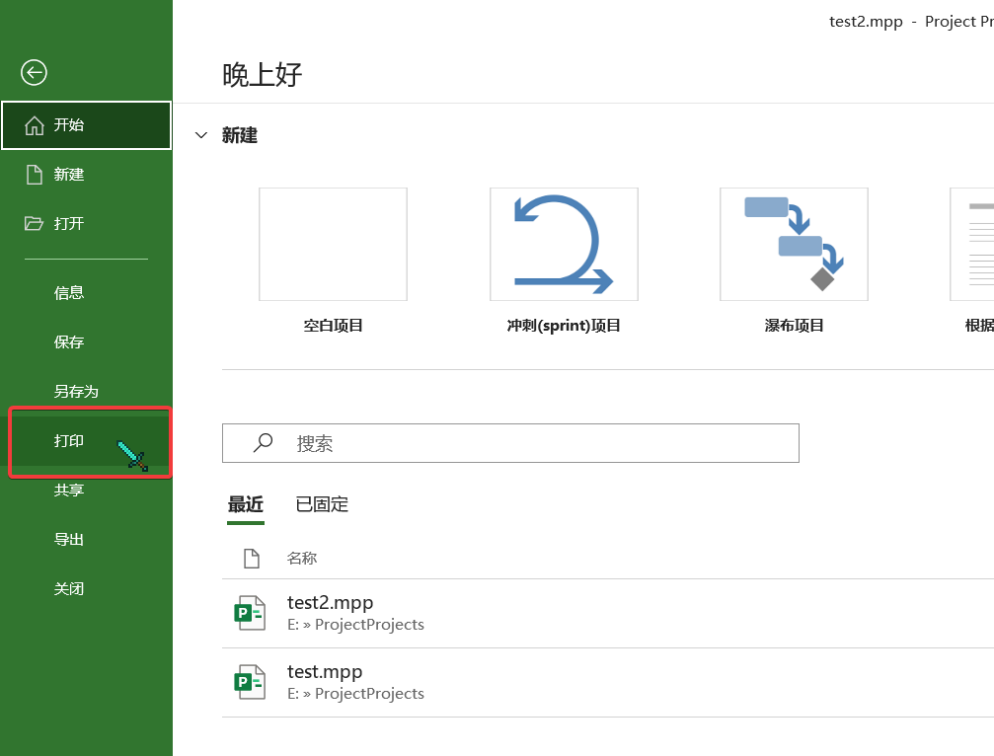
Task: Click the Project file icon for test2.mpp
Action: point(250,613)
